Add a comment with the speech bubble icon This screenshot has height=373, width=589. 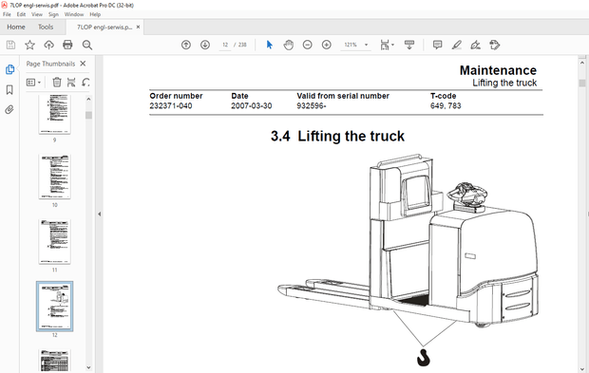(x=437, y=45)
